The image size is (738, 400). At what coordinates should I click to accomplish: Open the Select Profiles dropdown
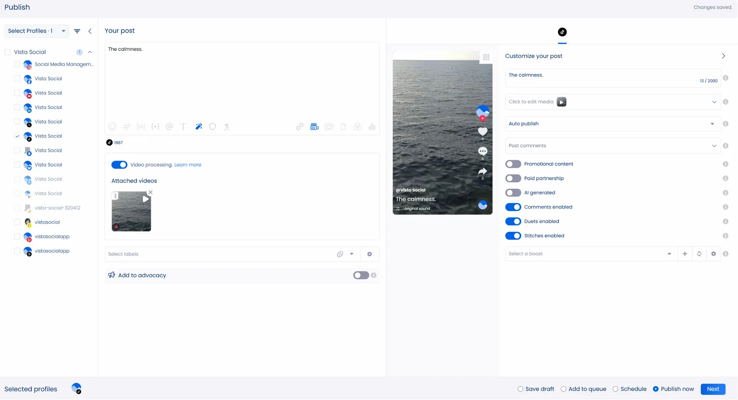(36, 31)
